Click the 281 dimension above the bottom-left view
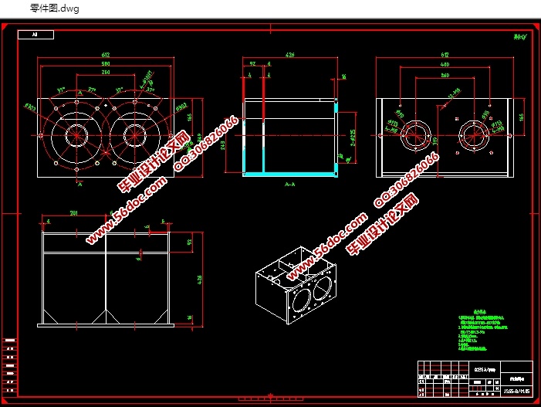Image resolution: width=541 pixels, height=407 pixels. [74, 214]
